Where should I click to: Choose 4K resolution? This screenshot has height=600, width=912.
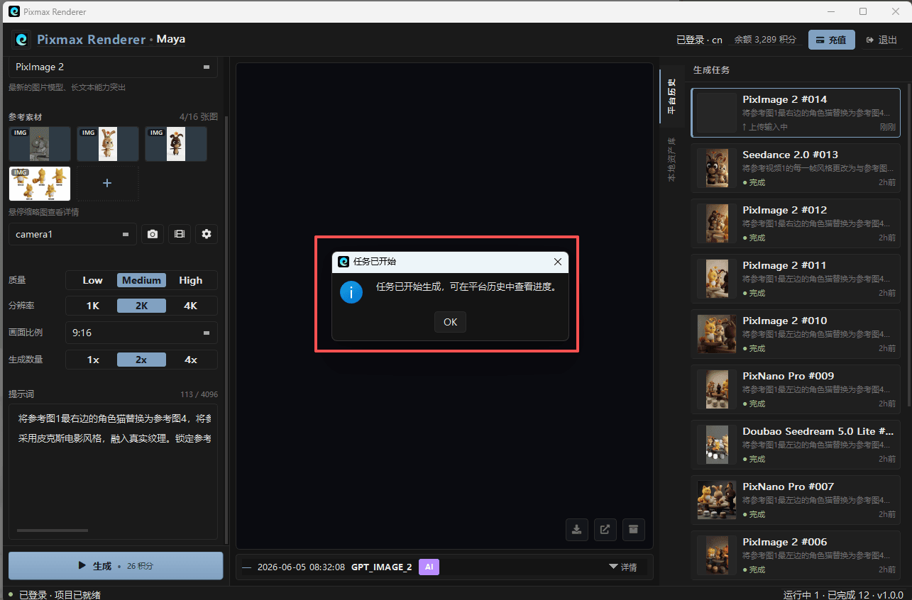point(190,306)
